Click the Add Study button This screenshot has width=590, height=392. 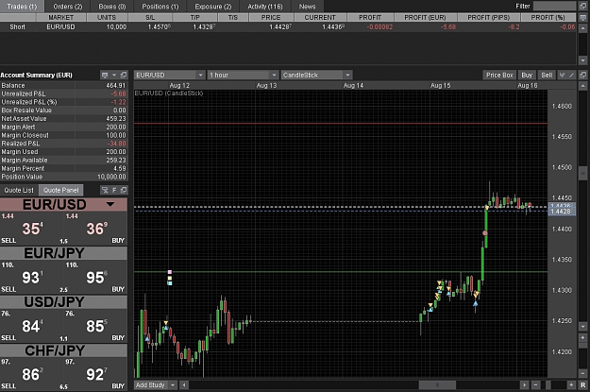[x=150, y=384]
